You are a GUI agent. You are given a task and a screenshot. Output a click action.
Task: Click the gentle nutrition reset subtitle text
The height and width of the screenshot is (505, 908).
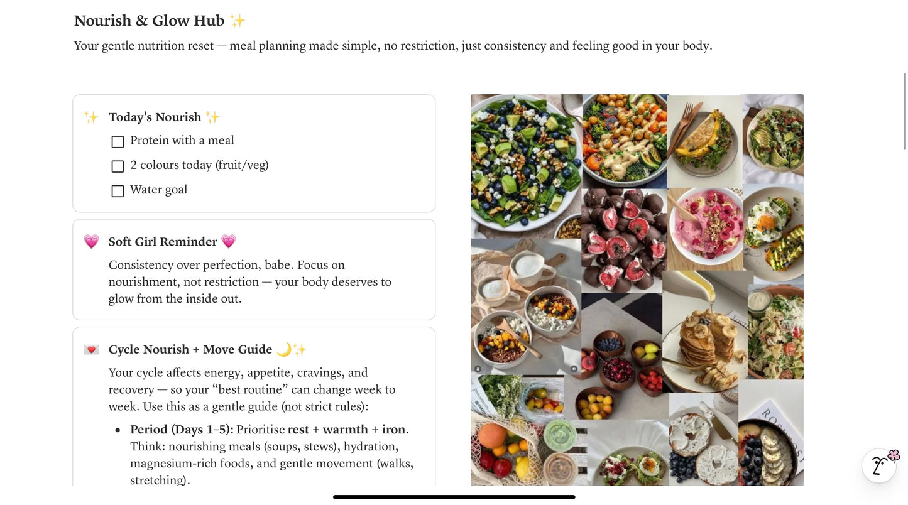pos(393,46)
